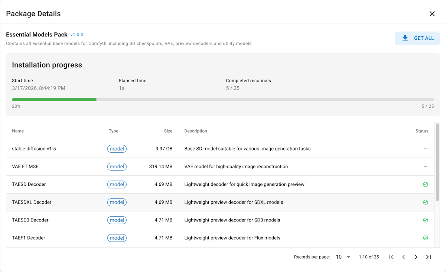Jump to the first page with the pagination icon
This screenshot has height=272, width=446.
coord(391,257)
